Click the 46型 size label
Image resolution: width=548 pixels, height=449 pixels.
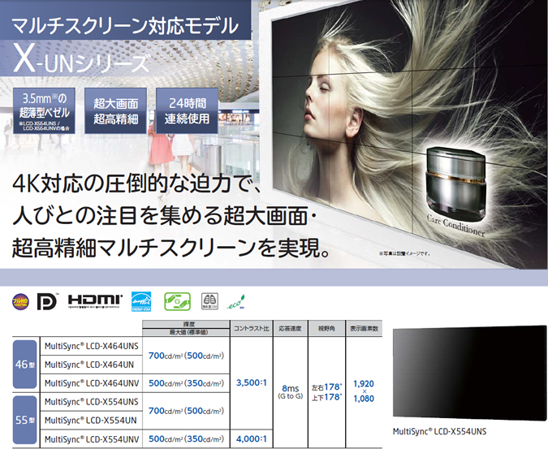[25, 365]
